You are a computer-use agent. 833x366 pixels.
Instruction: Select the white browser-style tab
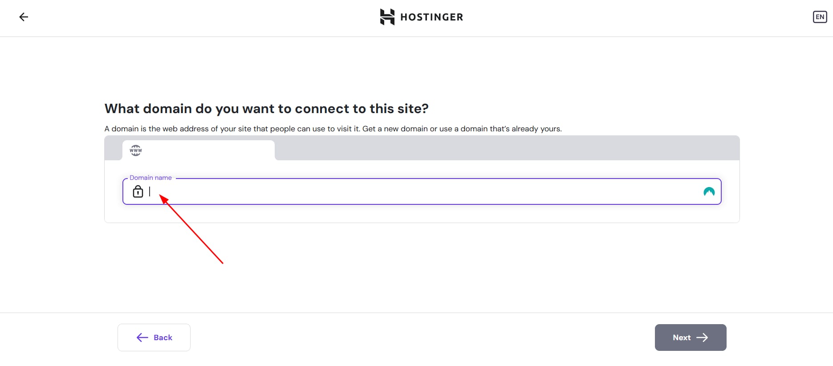coord(199,150)
